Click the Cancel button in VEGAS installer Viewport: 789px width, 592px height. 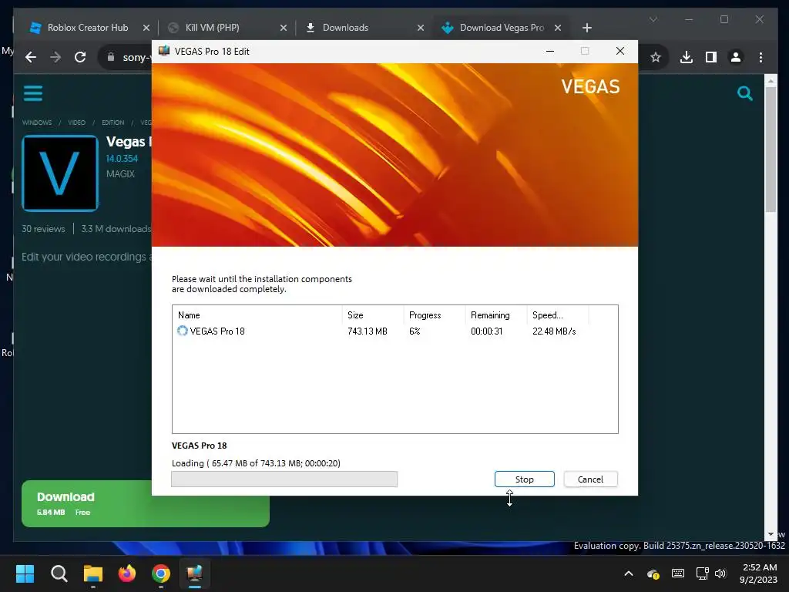coord(590,479)
